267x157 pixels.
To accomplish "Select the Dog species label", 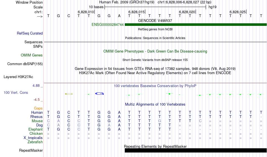I will pyautogui.click(x=40, y=125).
